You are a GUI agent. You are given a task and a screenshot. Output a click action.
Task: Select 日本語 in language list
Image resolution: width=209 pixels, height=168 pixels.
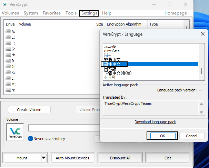pos(151,69)
